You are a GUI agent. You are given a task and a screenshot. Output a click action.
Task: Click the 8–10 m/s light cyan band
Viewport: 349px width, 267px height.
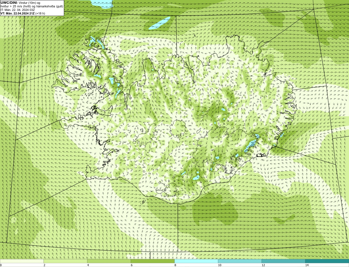point(196,261)
